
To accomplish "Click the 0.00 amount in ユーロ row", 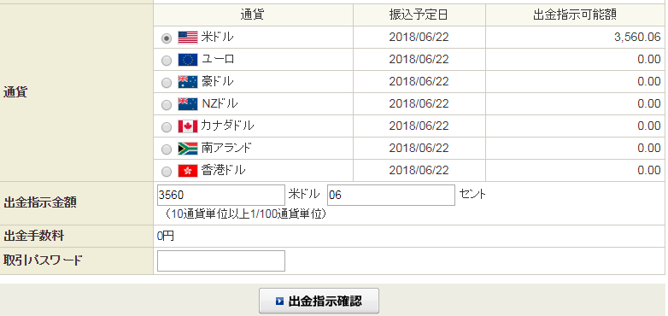I will [649, 59].
